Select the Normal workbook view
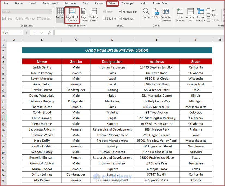The height and width of the screenshot is (186, 225). click(x=60, y=15)
